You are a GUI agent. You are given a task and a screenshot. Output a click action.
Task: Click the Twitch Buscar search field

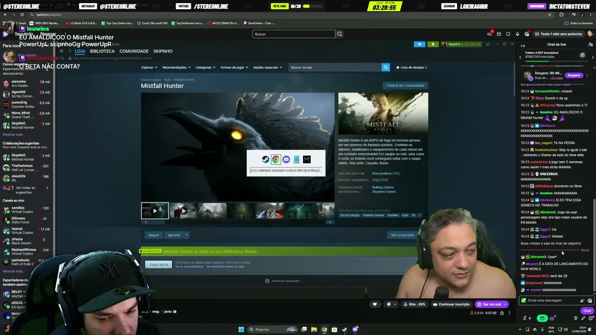pyautogui.click(x=294, y=34)
